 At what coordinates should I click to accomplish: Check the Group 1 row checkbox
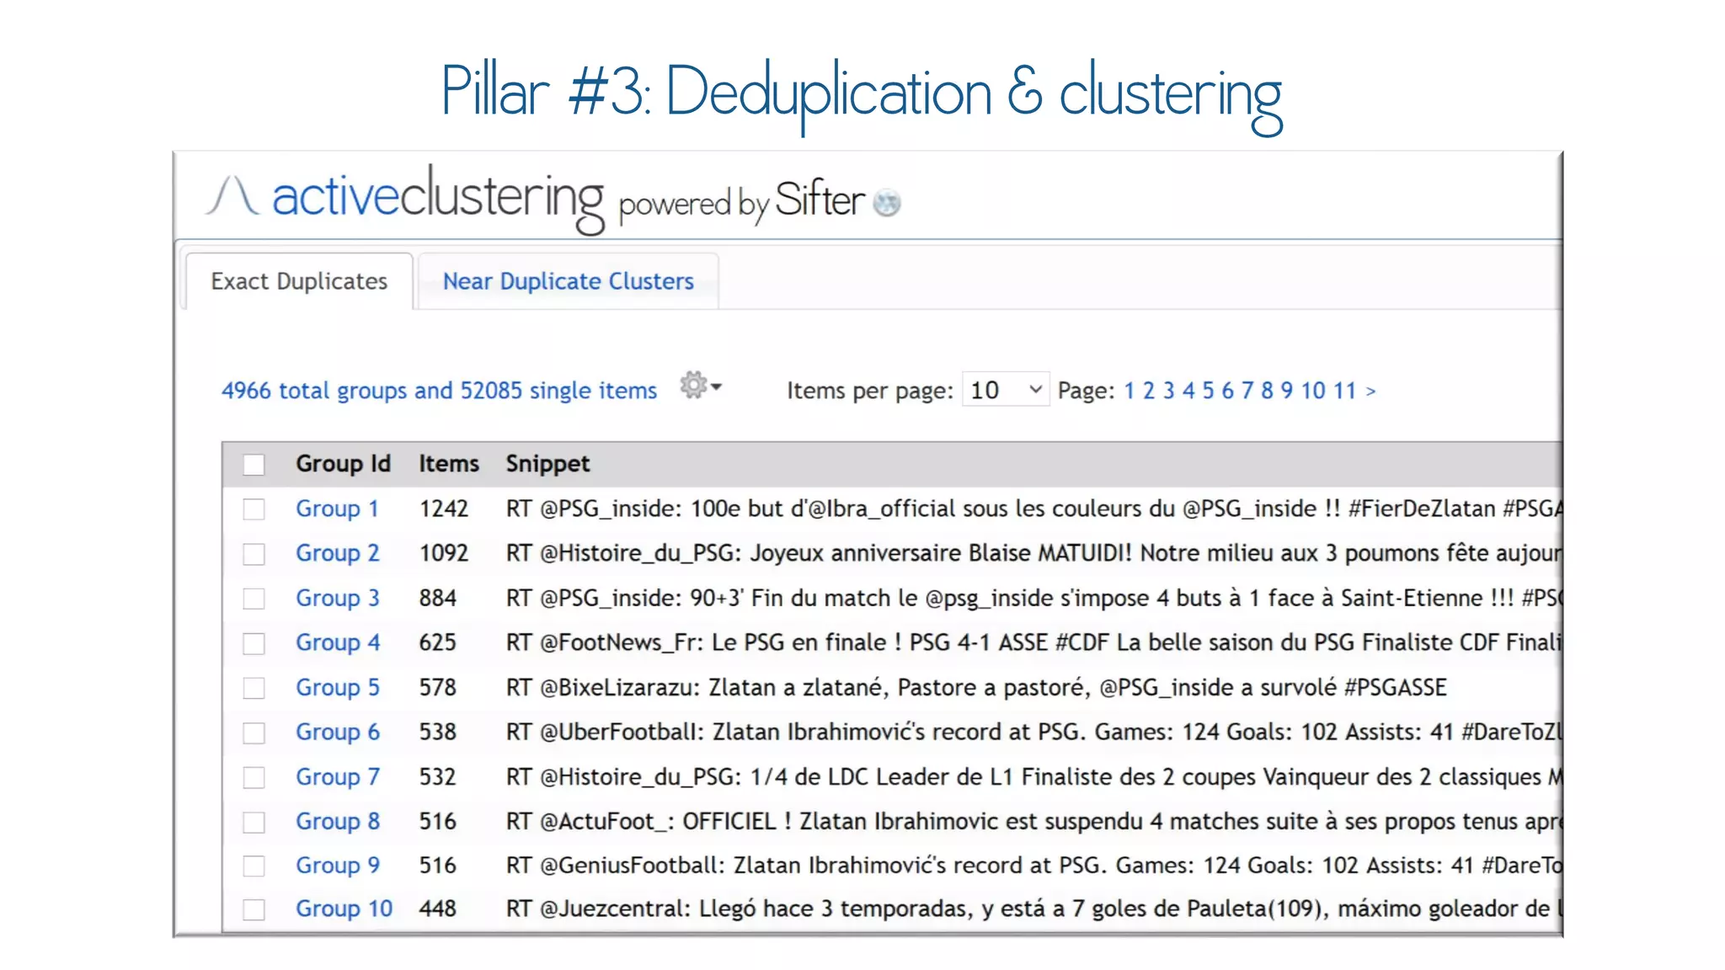[254, 509]
